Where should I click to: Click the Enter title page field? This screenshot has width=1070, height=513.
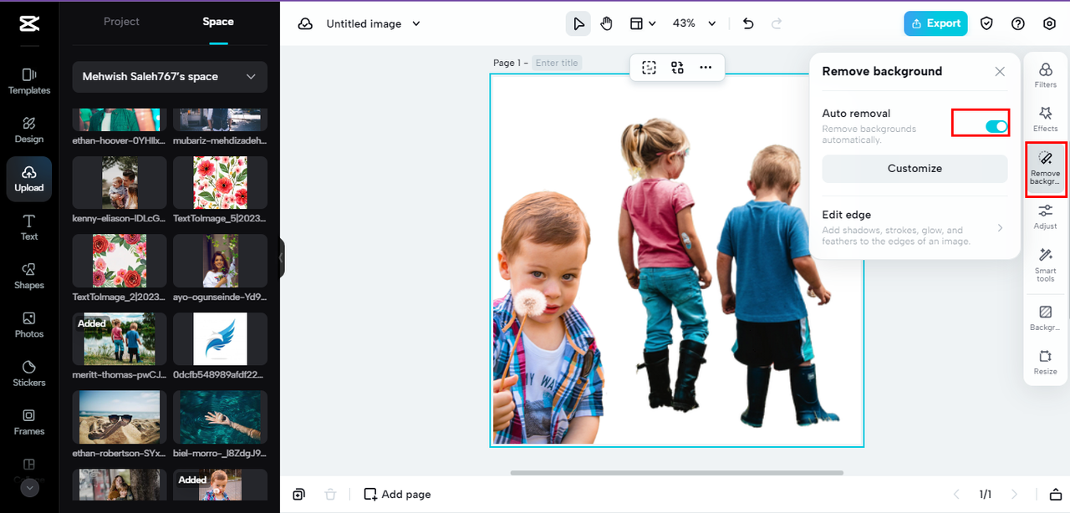point(558,63)
